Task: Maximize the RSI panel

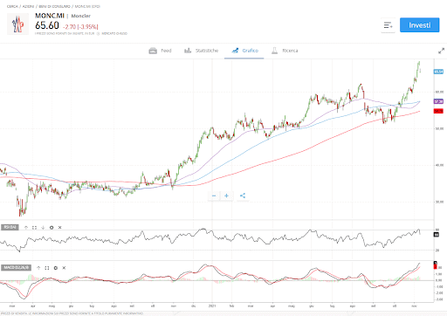Action: pos(34,228)
